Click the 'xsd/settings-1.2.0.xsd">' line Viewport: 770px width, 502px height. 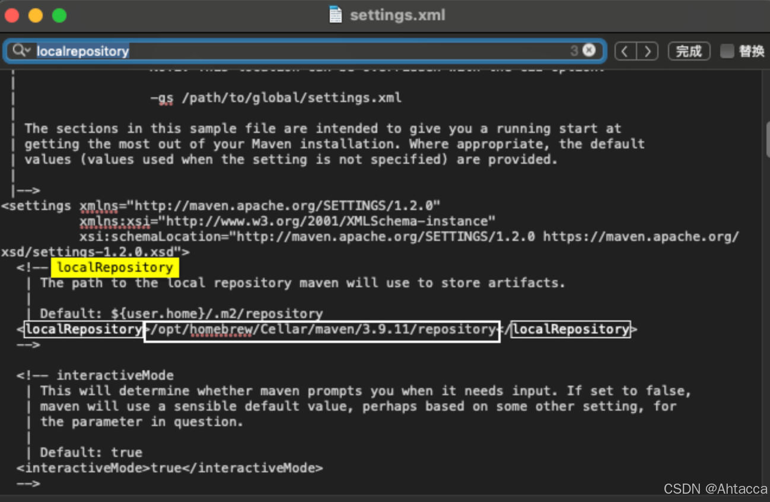pyautogui.click(x=96, y=252)
